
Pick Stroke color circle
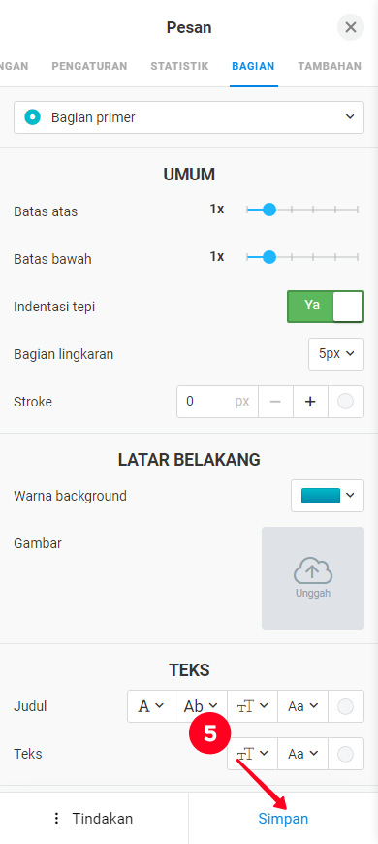pos(345,402)
